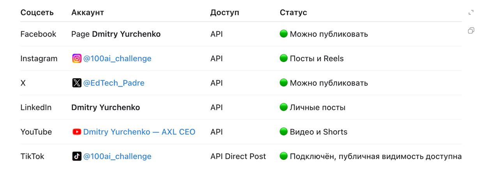Select the API Direct Post cell

point(238,156)
